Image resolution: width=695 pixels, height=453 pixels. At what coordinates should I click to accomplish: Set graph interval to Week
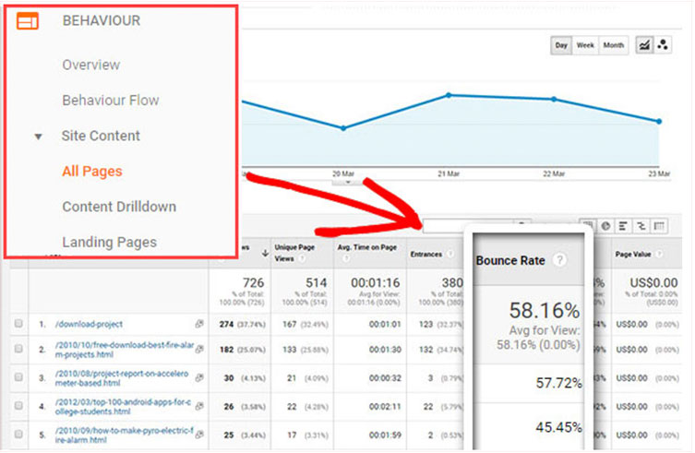(585, 45)
